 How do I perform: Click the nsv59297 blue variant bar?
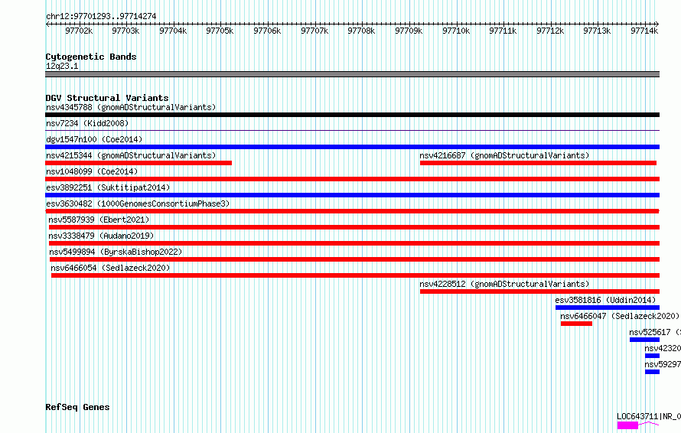(653, 372)
